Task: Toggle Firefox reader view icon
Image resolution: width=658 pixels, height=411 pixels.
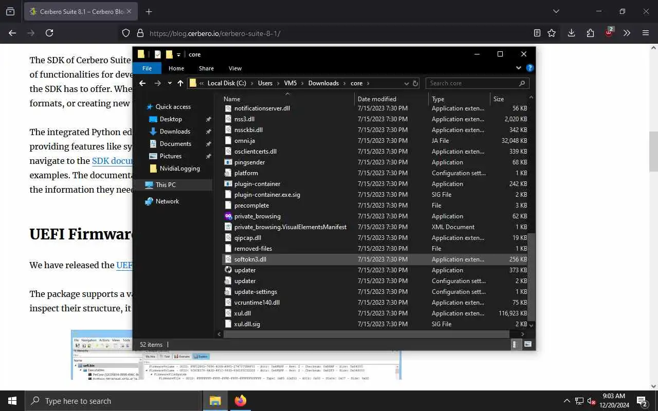Action: coord(537,33)
